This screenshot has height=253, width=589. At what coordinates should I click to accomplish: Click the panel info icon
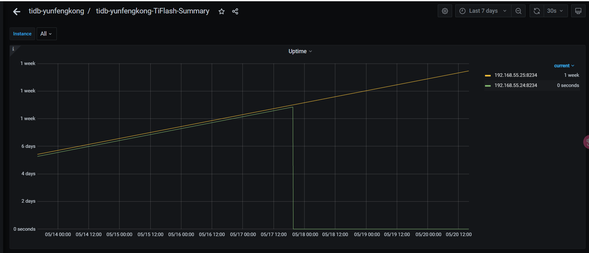pos(13,49)
